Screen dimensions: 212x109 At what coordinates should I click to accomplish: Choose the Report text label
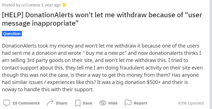(140, 103)
